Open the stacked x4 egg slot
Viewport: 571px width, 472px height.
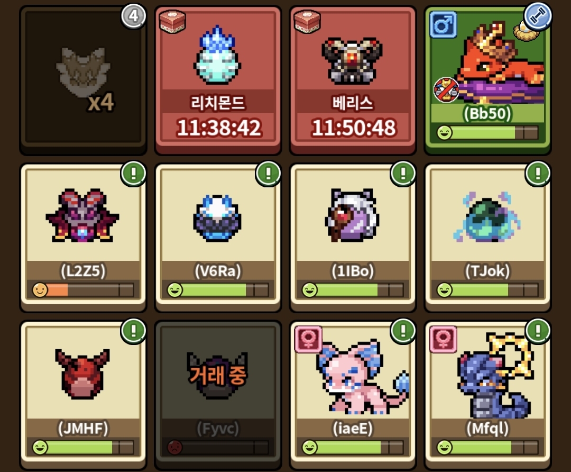83,80
